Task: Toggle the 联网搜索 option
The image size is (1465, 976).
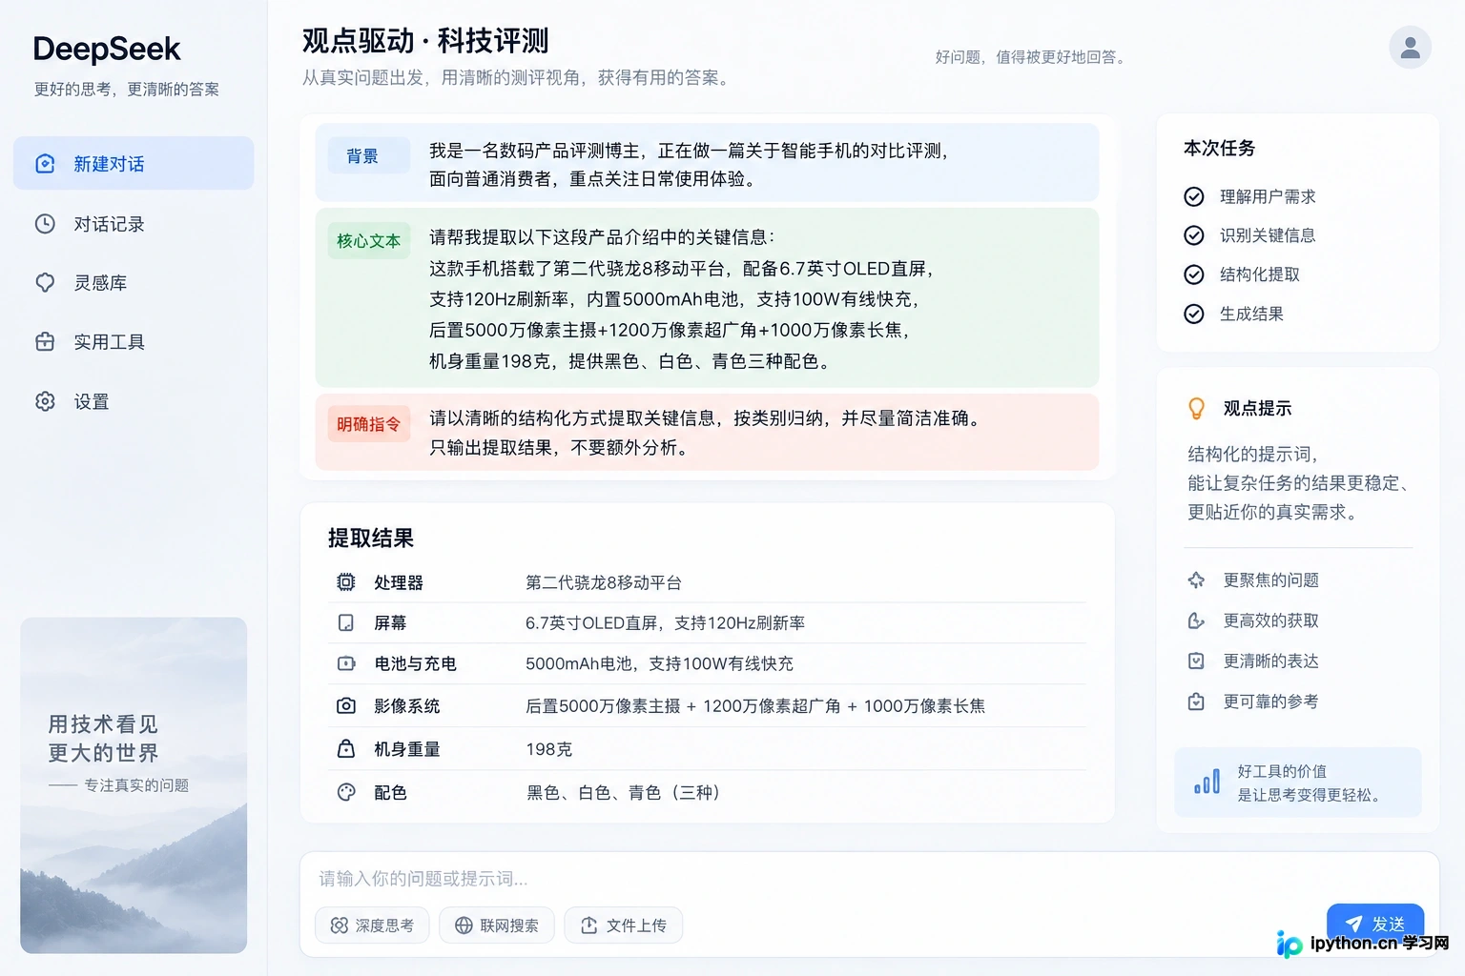Action: pyautogui.click(x=497, y=925)
